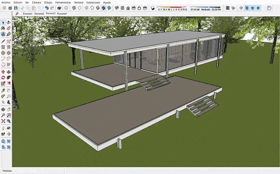280x174 pixels.
Task: Open the Edición menu
Action: point(18,3)
